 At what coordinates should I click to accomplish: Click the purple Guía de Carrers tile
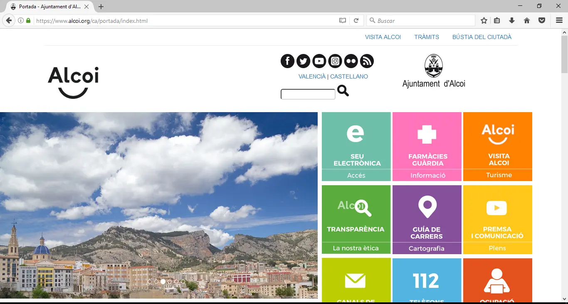(x=427, y=219)
